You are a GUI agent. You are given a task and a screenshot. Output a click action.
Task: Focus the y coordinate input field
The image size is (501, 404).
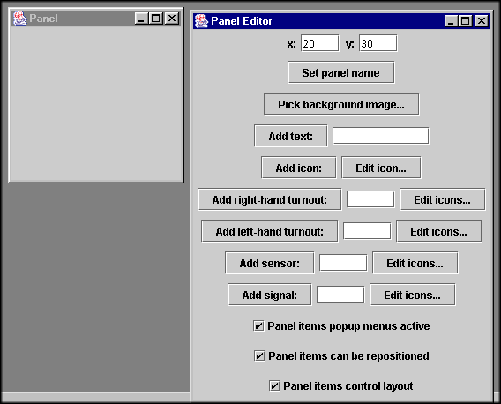point(378,43)
